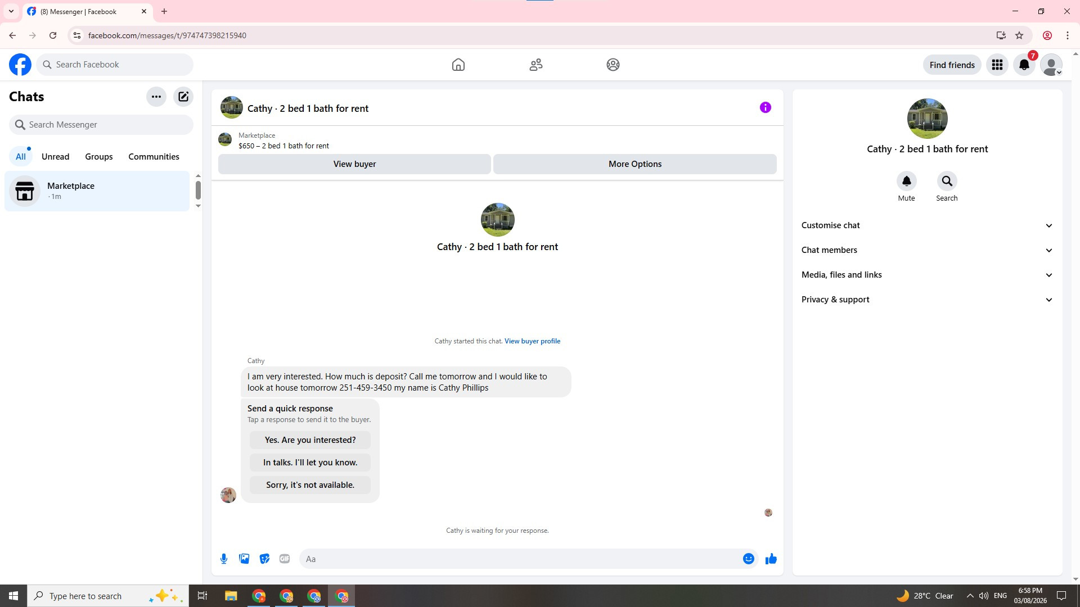Expand the Customise chat section
The image size is (1080, 607).
pyautogui.click(x=927, y=225)
